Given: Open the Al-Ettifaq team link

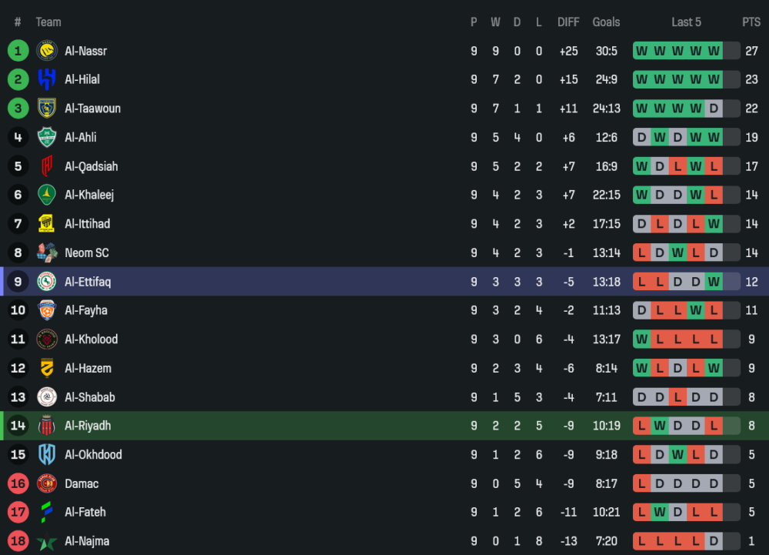Looking at the screenshot, I should tap(88, 282).
